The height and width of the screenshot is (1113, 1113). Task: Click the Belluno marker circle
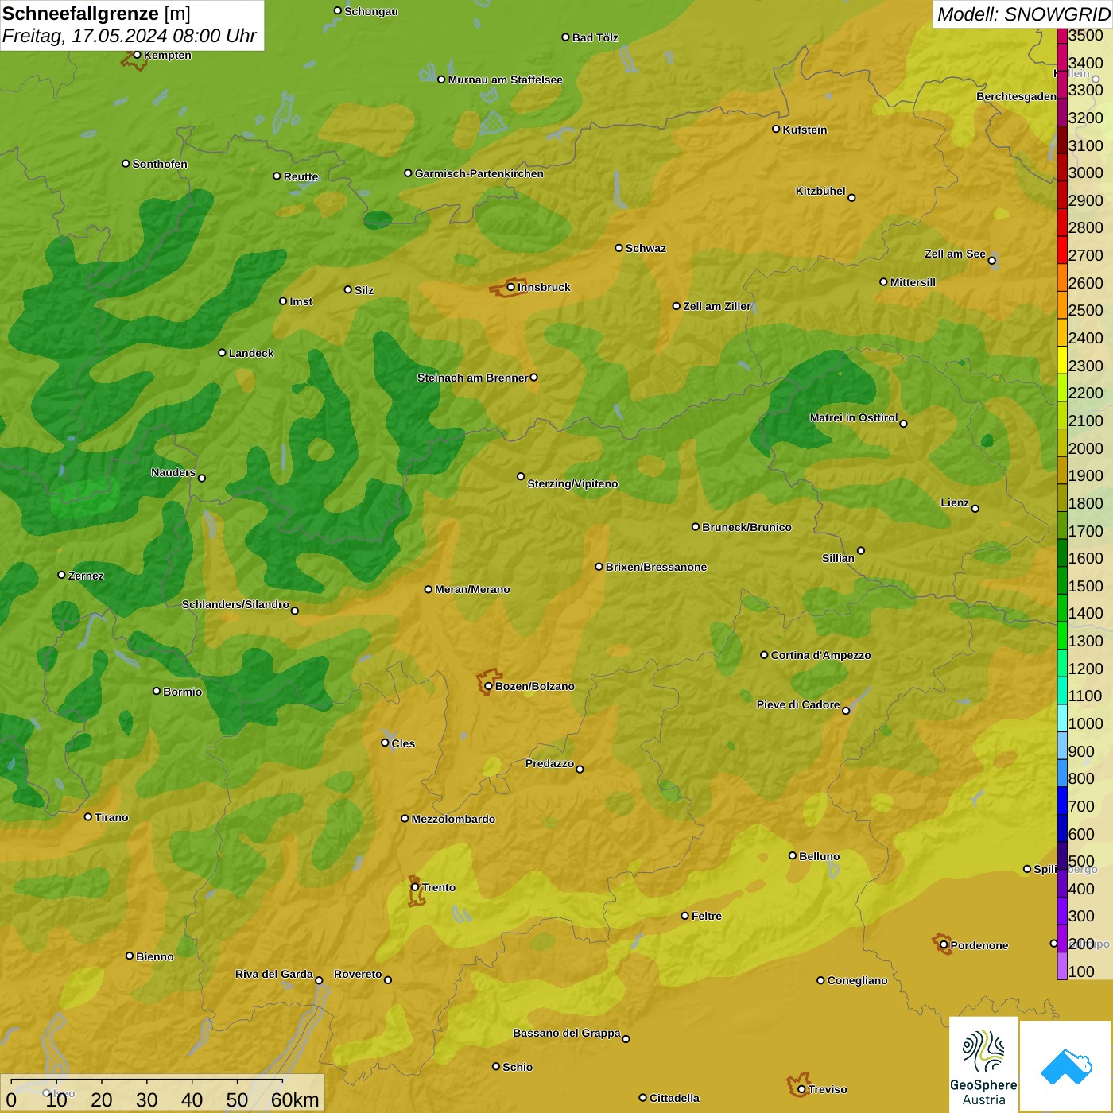[x=793, y=855]
